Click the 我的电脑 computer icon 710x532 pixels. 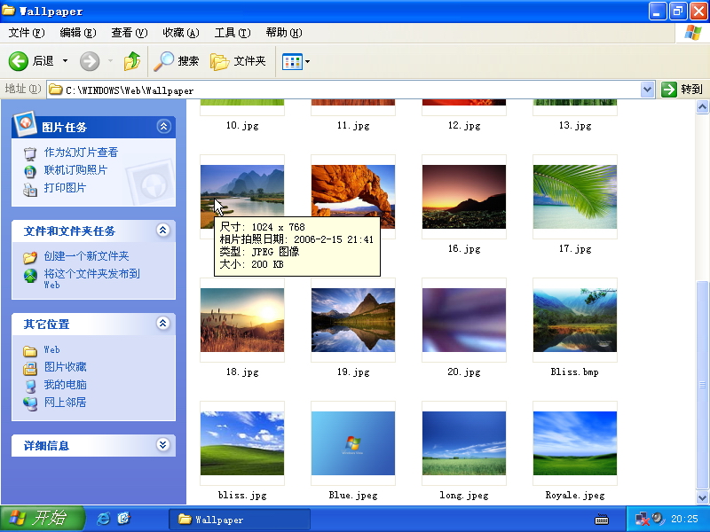[x=30, y=387]
